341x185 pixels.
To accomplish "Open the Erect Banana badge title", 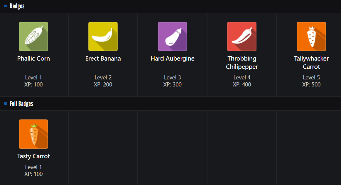I will (x=103, y=59).
